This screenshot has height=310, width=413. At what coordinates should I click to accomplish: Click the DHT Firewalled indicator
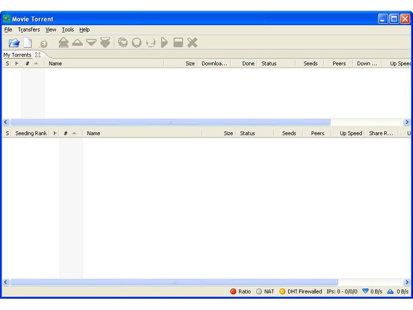click(300, 291)
